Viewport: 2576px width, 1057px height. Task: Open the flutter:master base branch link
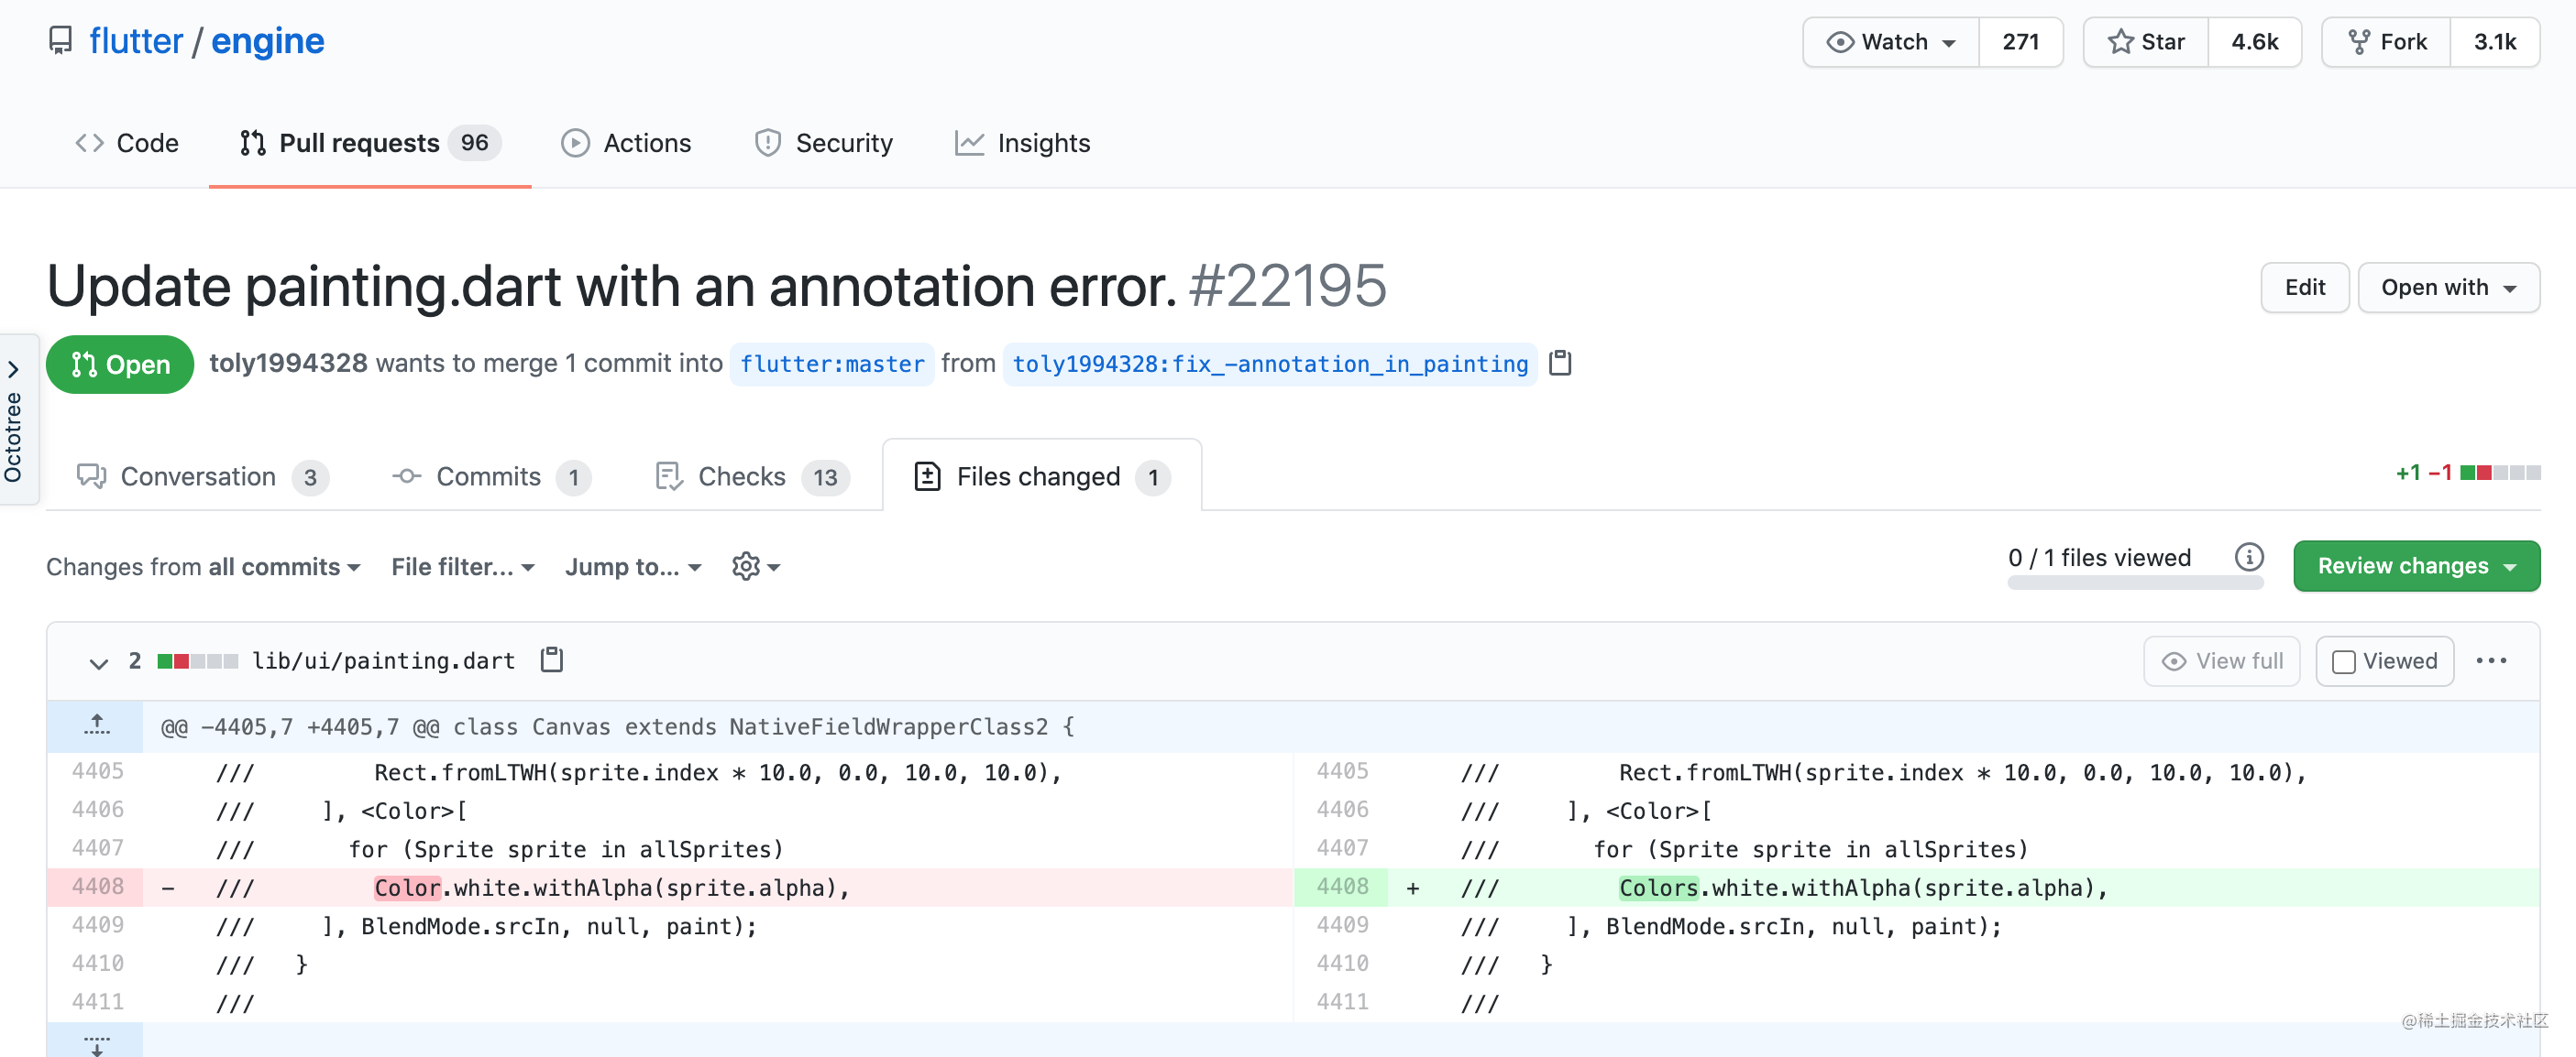(832, 364)
